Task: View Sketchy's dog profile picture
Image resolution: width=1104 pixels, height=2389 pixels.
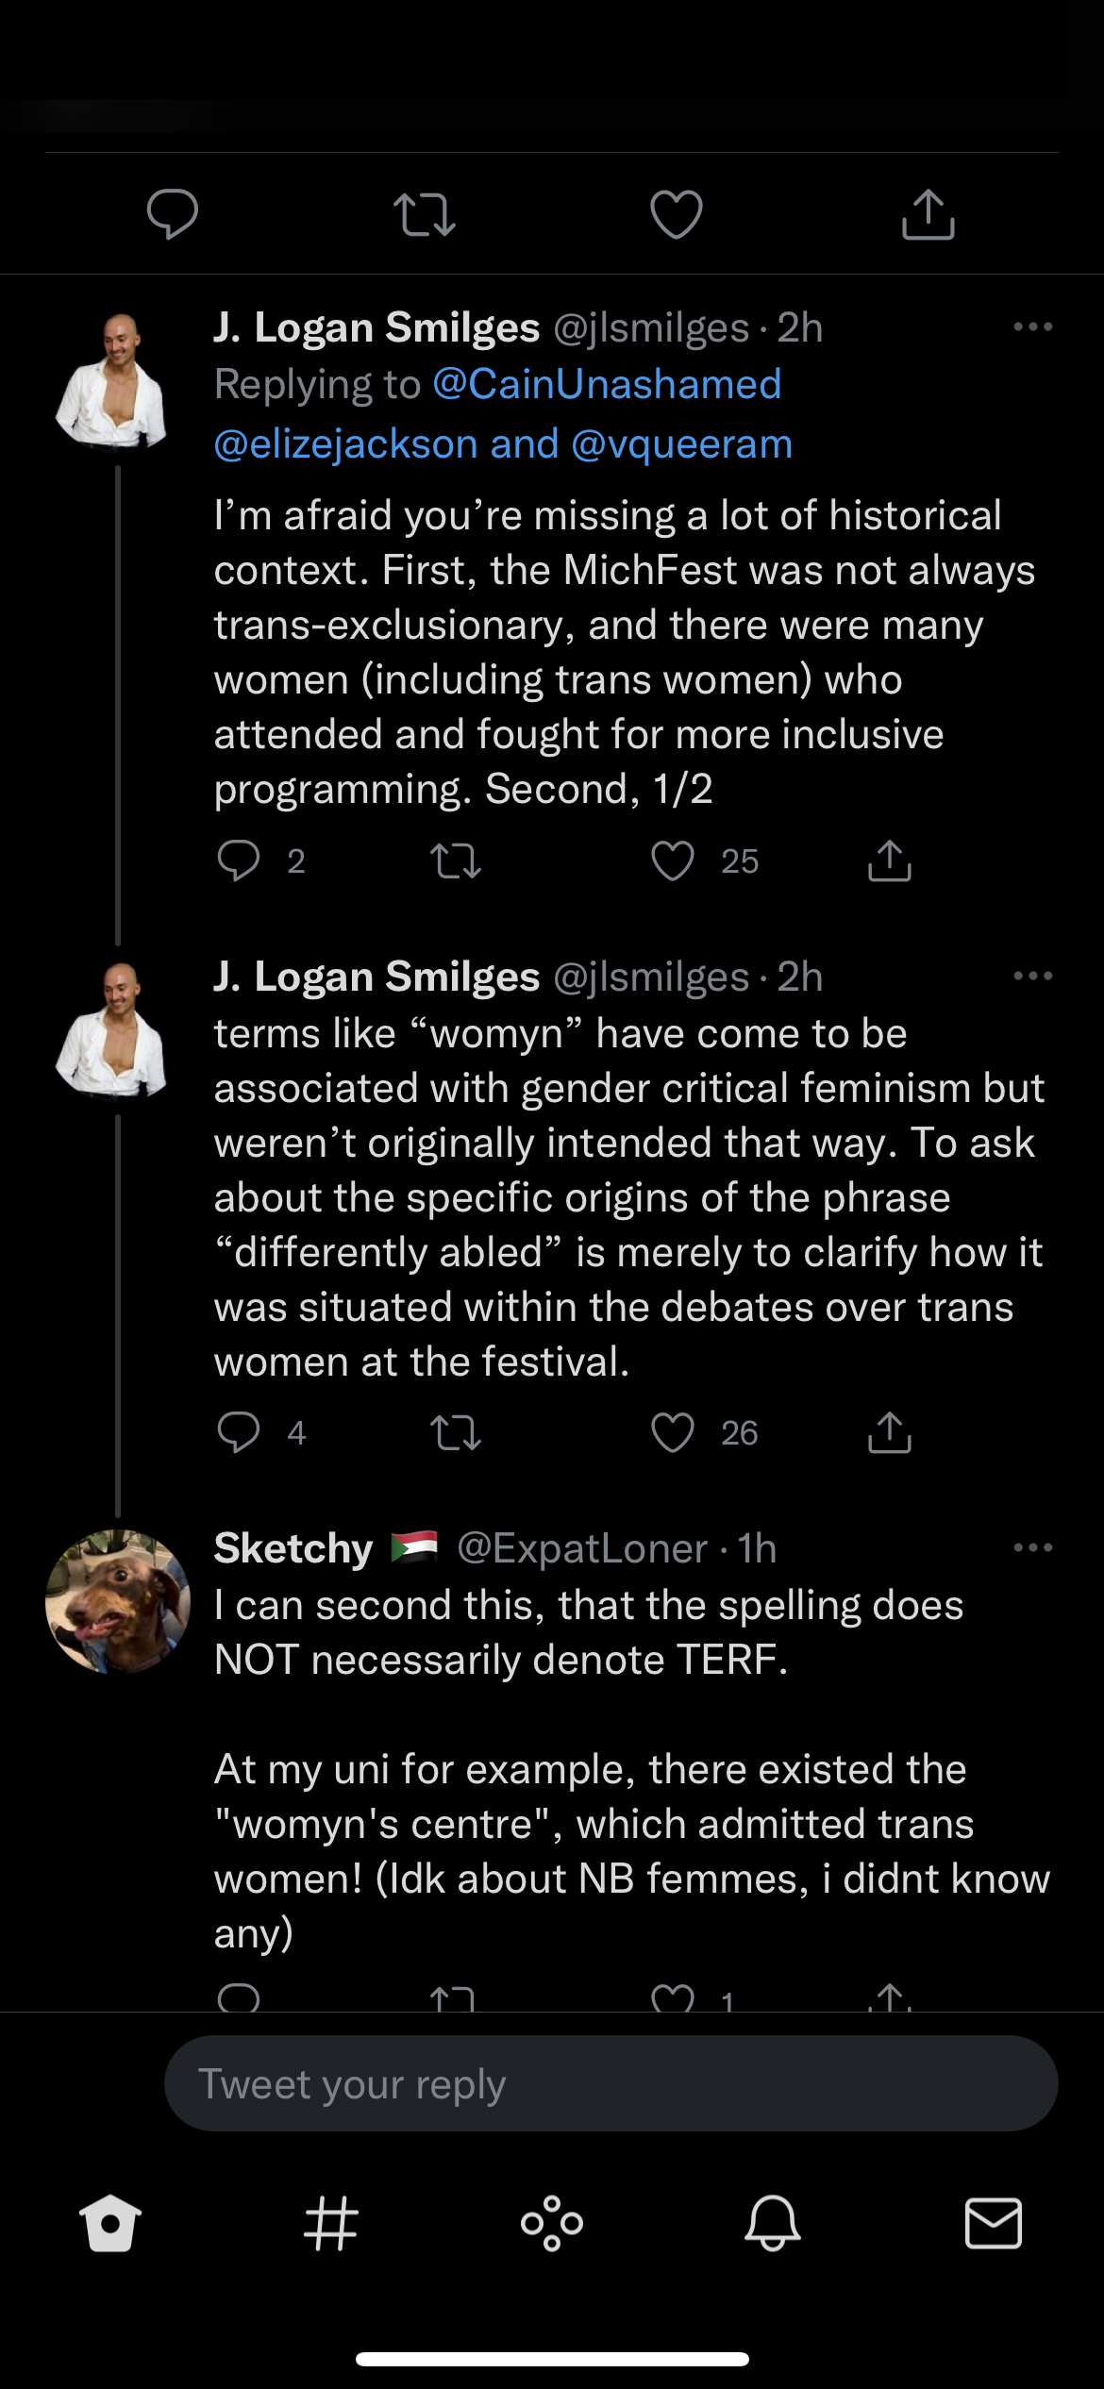Action: tap(118, 1601)
